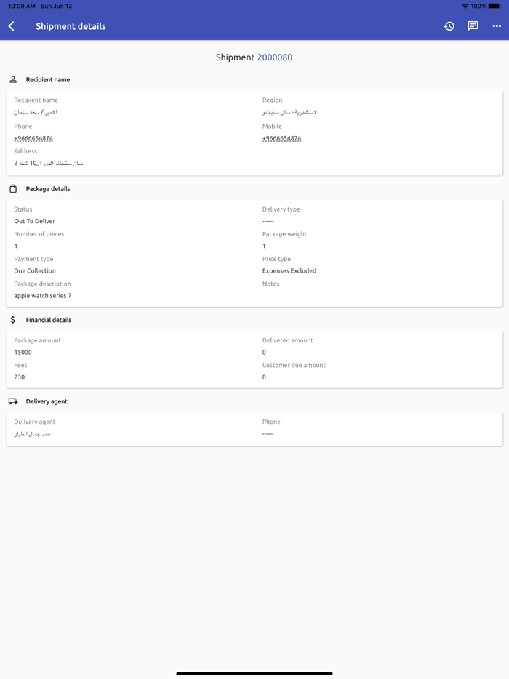Image resolution: width=509 pixels, height=679 pixels.
Task: Open shipment number 2000080 link
Action: pos(275,57)
